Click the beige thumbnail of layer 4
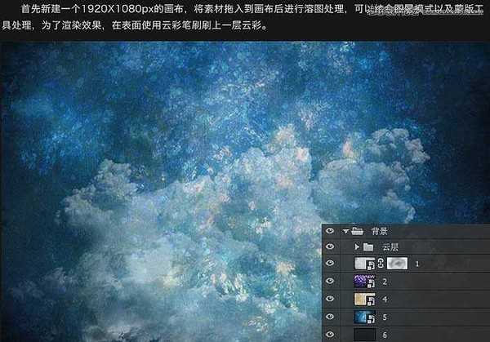The image size is (490, 342). [363, 300]
